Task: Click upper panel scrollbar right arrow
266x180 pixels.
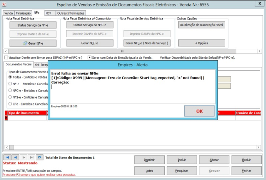Action: pos(259,51)
